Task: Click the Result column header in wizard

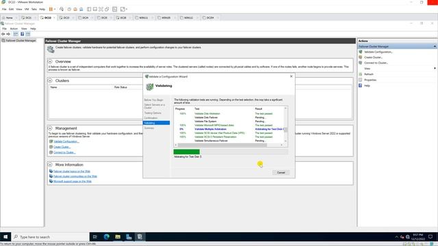Action: (x=259, y=109)
